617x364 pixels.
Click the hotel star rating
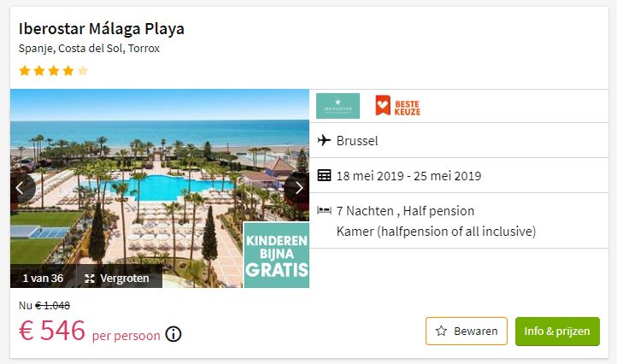[x=53, y=71]
